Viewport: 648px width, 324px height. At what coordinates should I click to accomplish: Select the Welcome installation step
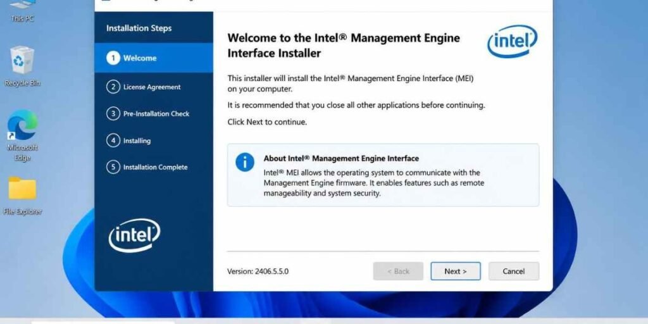pyautogui.click(x=154, y=58)
